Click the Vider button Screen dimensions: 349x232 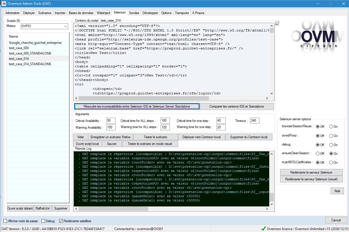pyautogui.click(x=81, y=137)
